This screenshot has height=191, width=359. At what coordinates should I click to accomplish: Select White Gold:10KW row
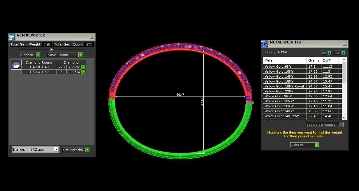click(302, 106)
